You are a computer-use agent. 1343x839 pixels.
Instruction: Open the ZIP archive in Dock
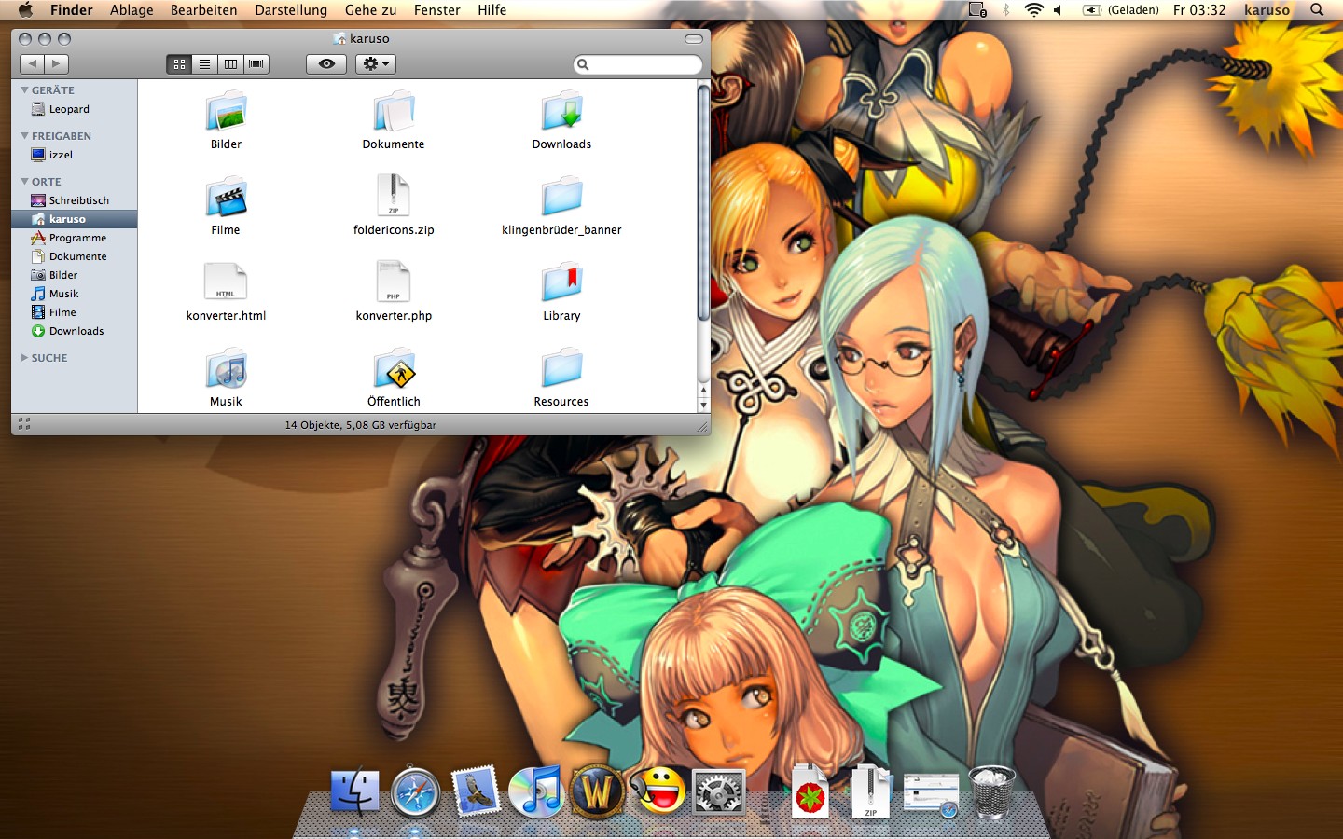[870, 791]
